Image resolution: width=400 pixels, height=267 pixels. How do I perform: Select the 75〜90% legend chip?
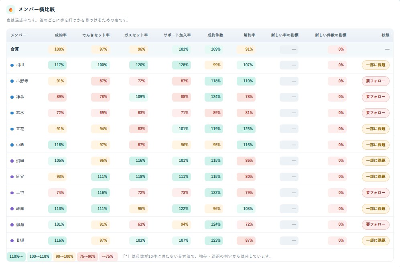pos(87,257)
